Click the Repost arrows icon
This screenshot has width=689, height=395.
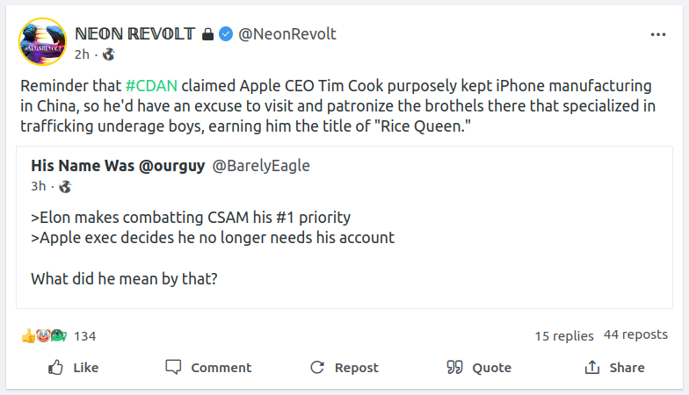coord(317,367)
